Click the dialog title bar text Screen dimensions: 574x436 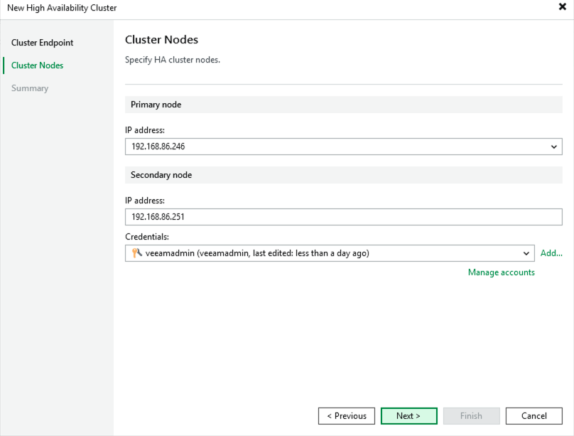point(62,8)
